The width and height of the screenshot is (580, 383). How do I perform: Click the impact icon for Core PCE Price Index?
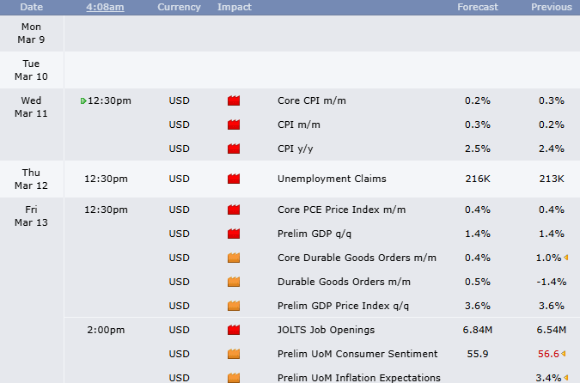pos(234,210)
